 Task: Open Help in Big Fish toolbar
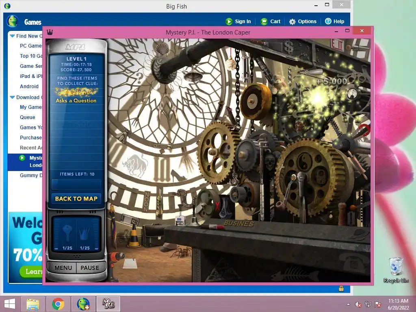click(335, 22)
